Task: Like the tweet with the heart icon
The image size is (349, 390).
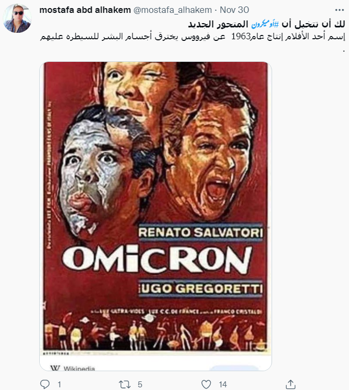Action: (x=206, y=384)
